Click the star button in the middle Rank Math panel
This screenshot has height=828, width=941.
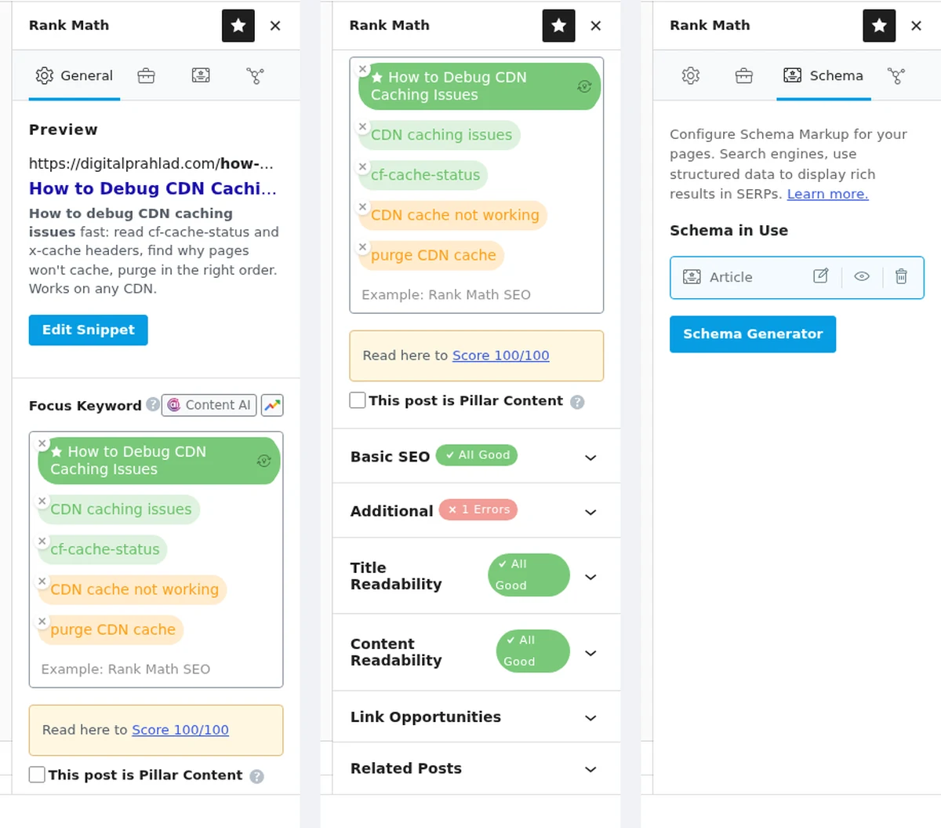[x=559, y=26]
